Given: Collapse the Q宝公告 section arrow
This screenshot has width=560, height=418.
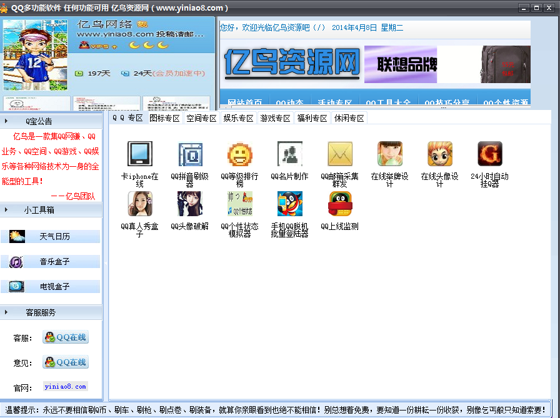Looking at the screenshot, I should (x=6, y=121).
